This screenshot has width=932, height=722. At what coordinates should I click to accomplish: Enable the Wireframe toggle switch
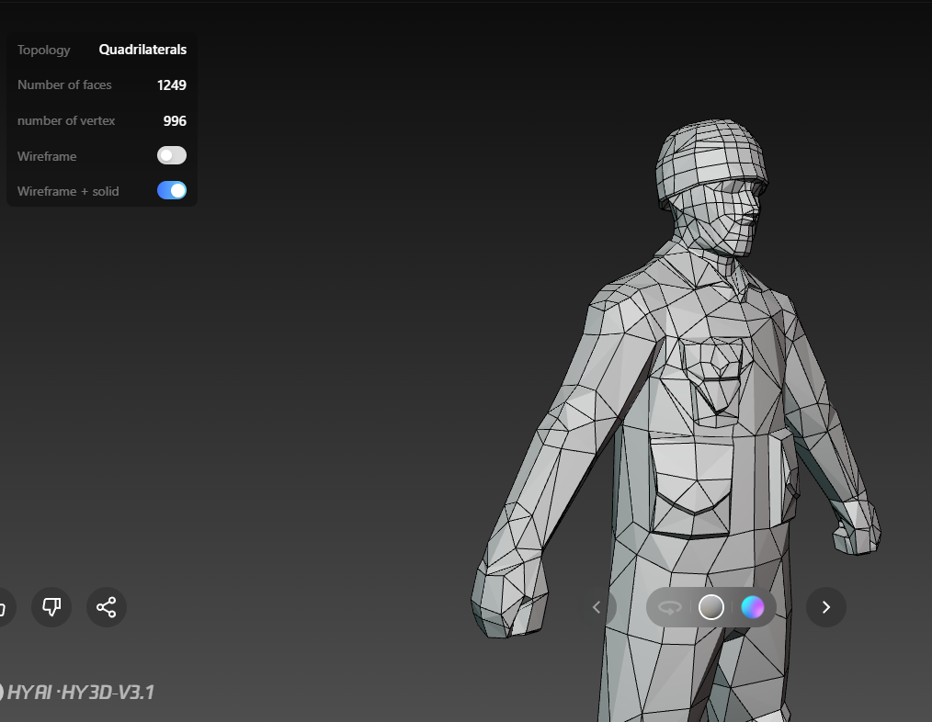(172, 155)
